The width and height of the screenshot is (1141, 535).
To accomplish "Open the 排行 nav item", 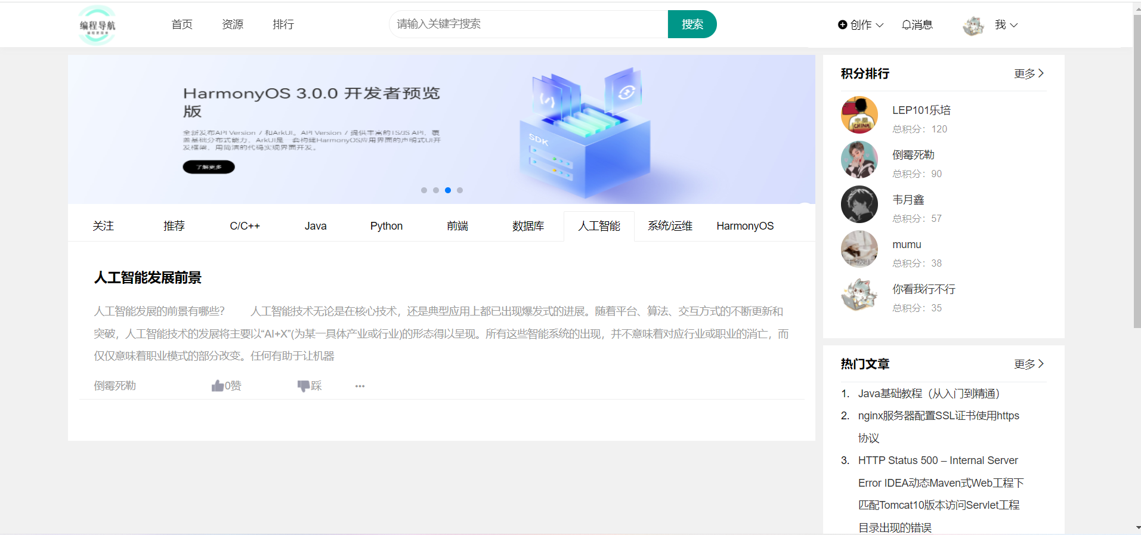I will tap(283, 24).
